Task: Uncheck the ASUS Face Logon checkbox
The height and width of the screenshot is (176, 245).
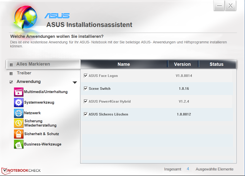Action: [86, 76]
